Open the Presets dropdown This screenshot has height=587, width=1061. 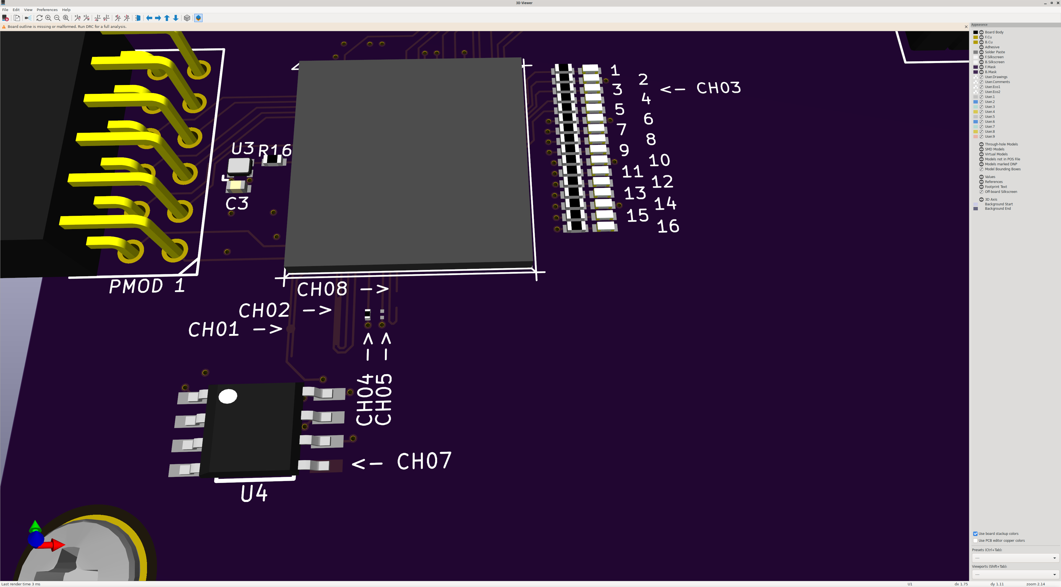click(1015, 558)
